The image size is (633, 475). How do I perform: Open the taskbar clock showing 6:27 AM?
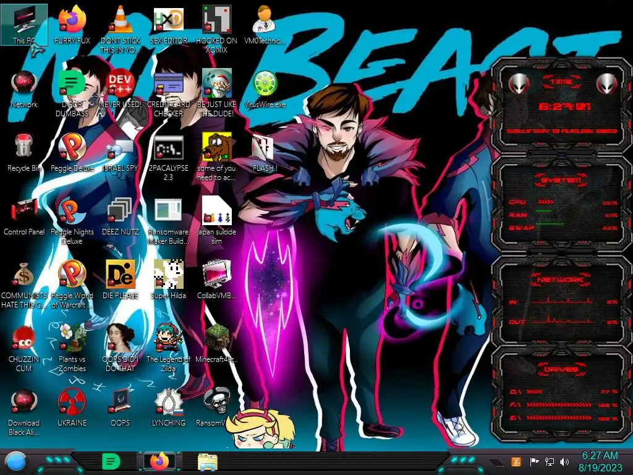600,461
